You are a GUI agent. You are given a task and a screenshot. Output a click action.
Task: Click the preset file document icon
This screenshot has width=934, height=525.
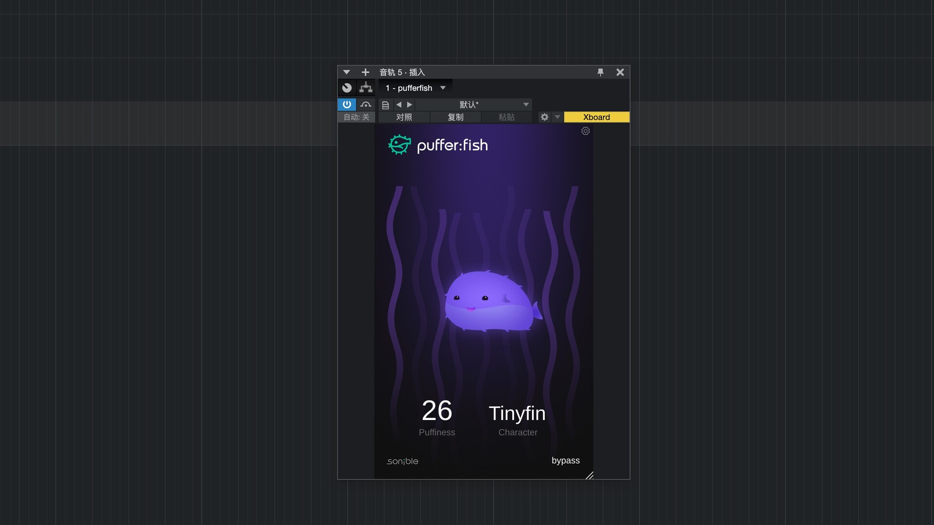pyautogui.click(x=385, y=105)
